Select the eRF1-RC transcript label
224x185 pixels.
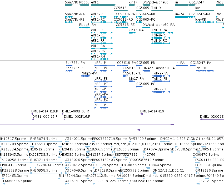(98, 19)
